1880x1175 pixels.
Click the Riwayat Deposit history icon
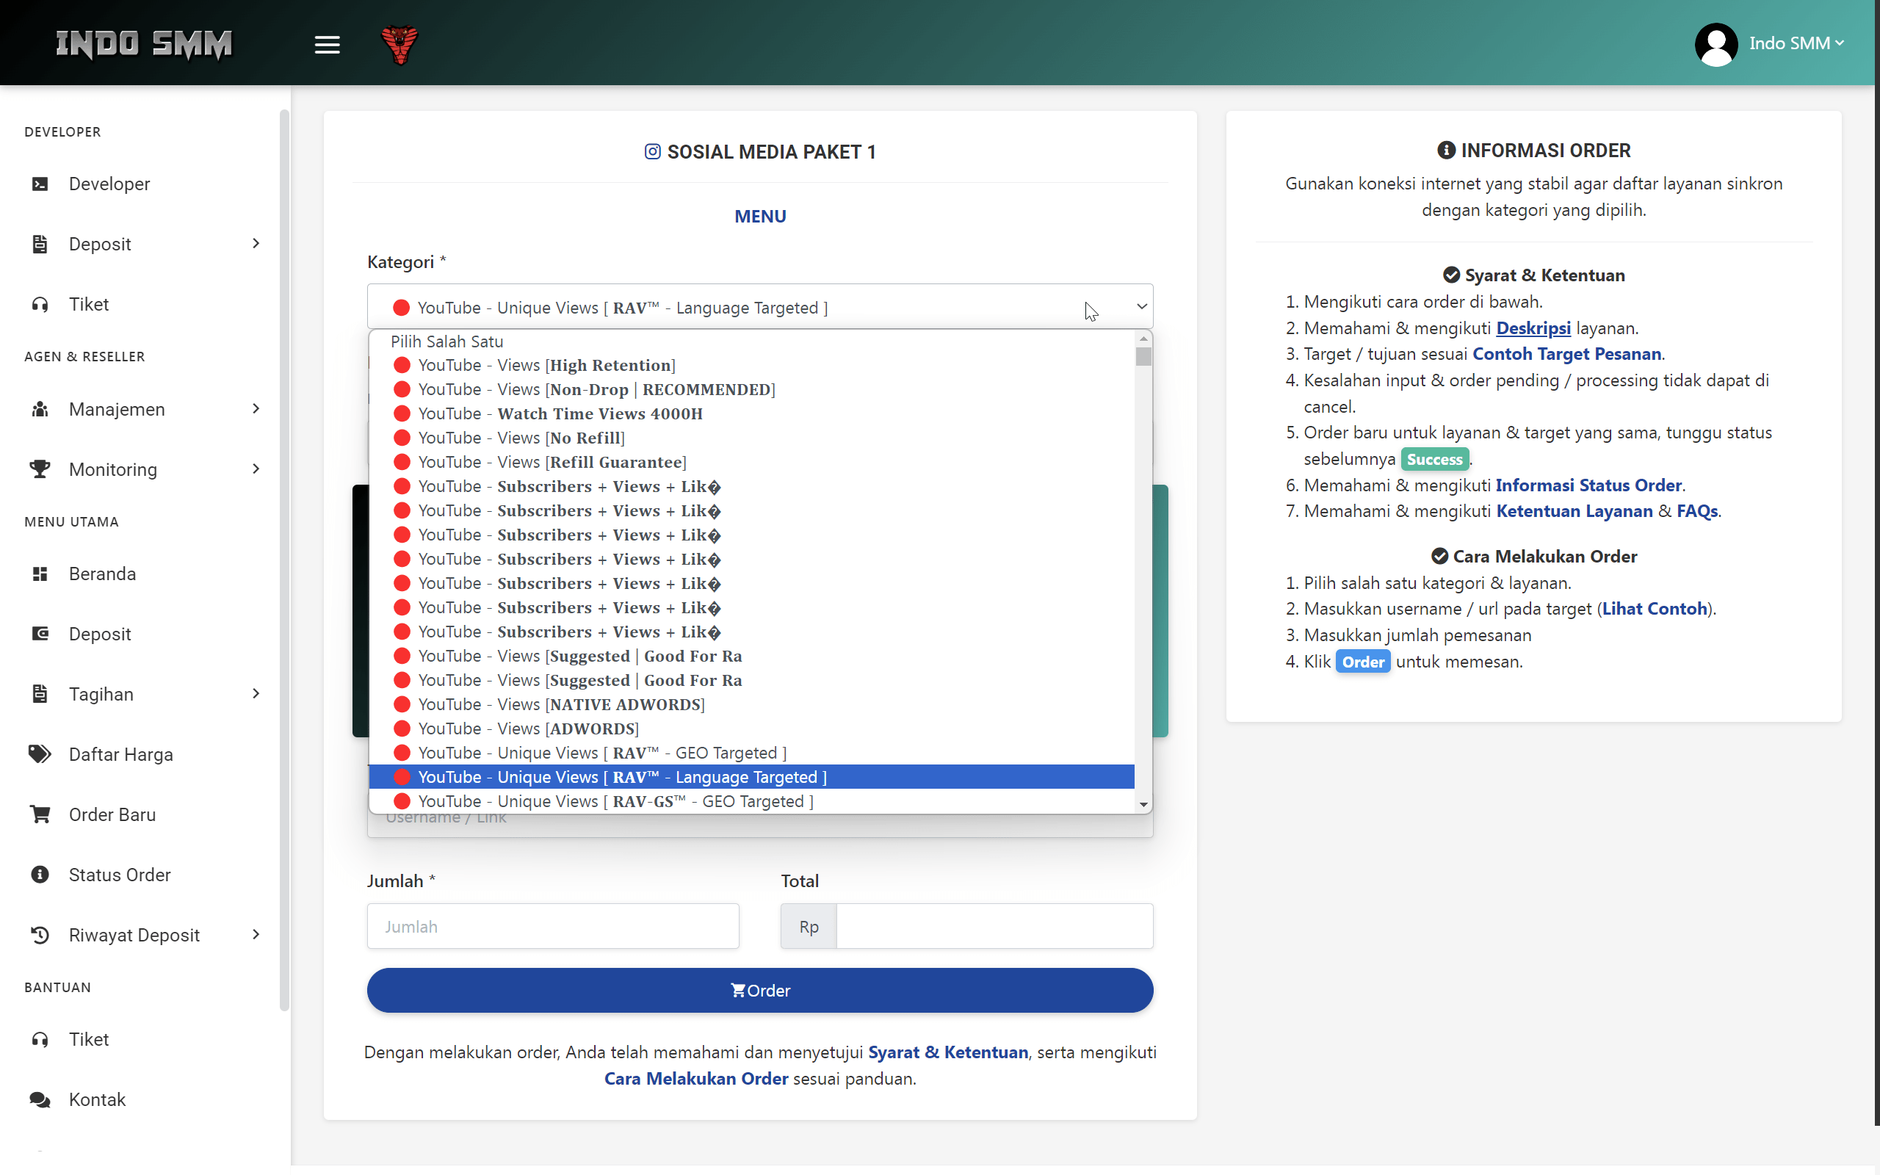click(40, 935)
